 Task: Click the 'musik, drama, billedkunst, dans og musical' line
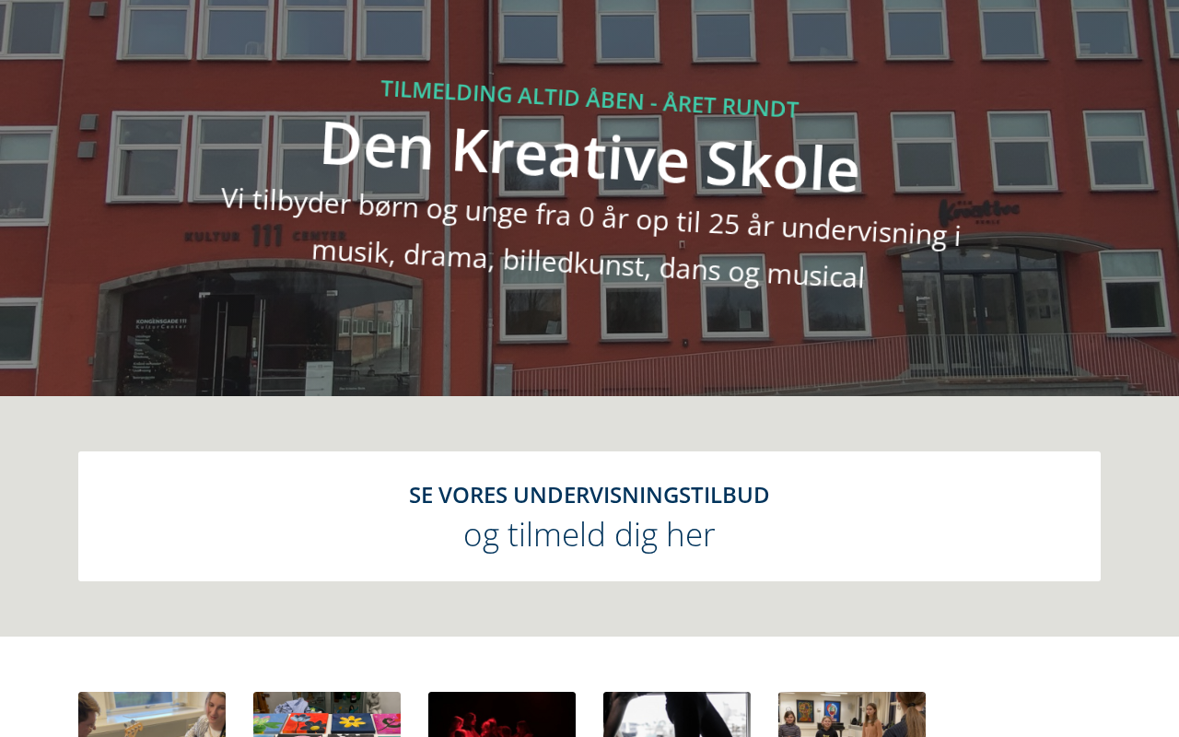[588, 263]
